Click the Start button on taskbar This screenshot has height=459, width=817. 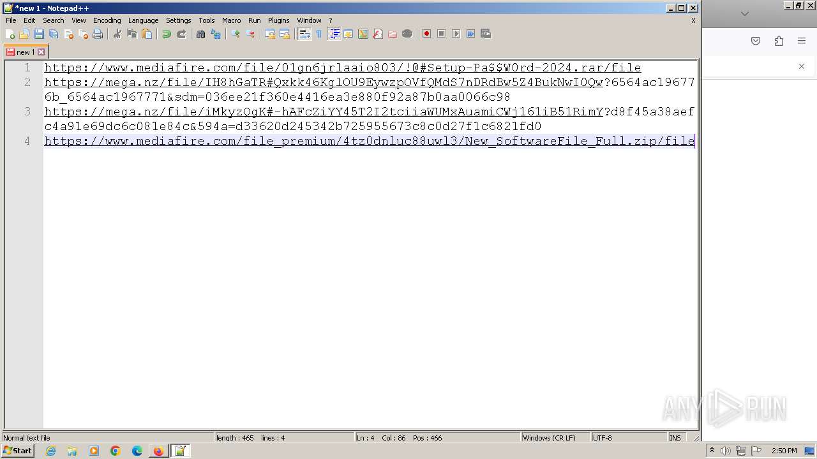[18, 451]
